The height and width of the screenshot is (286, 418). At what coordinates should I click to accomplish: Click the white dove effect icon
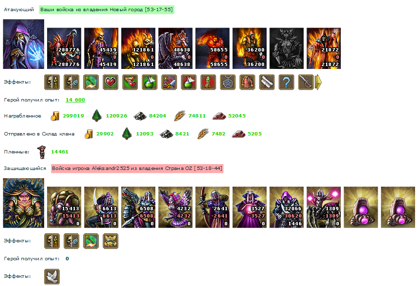(x=52, y=277)
